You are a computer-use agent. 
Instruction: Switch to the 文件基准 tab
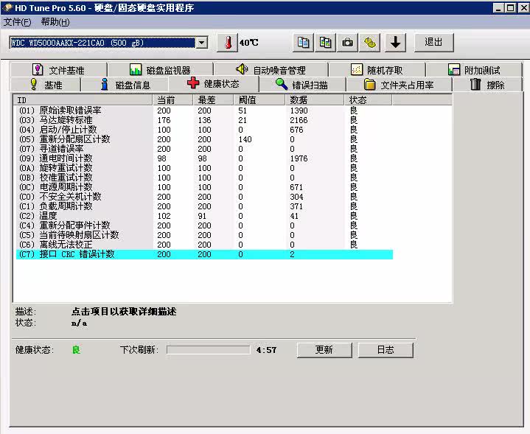(x=58, y=70)
